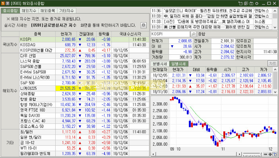Switch to the 증시종합 tab
Image resolution: width=279 pixels, height=158 pixels.
click(10, 11)
